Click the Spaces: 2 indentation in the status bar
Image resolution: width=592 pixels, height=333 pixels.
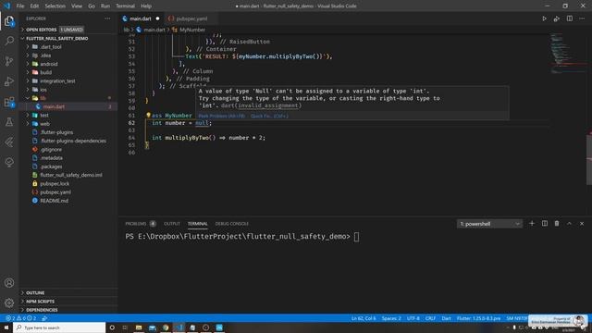tap(391, 318)
